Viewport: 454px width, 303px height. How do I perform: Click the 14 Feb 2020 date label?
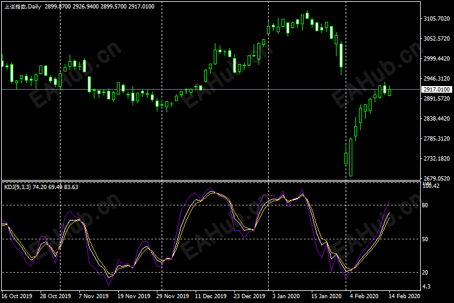pos(404,296)
